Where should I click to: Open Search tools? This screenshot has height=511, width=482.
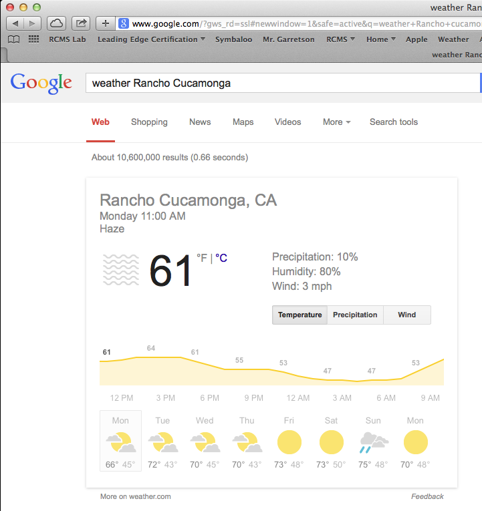(x=394, y=122)
